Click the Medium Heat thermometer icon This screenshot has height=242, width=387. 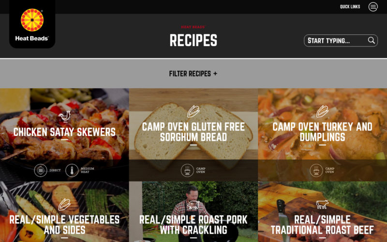[72, 170]
